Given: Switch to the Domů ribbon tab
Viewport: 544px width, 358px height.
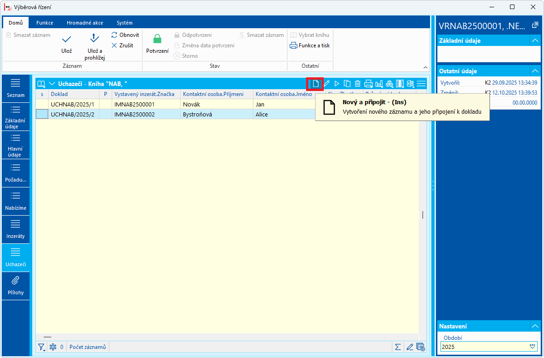Looking at the screenshot, I should point(15,23).
